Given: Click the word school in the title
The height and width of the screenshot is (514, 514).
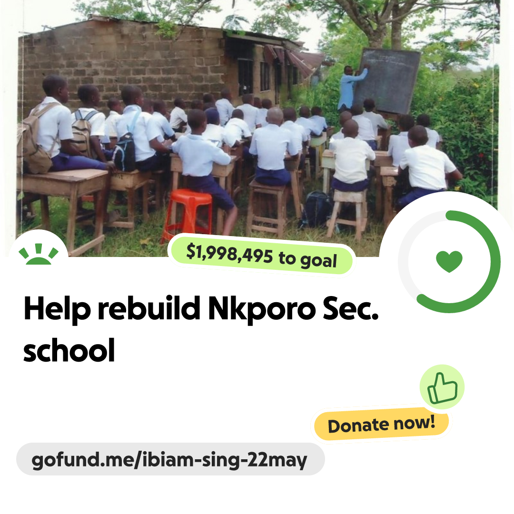Looking at the screenshot, I should pos(69,350).
